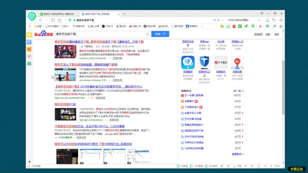
Task: Click 今日直播 in status bar
Action: point(196,166)
